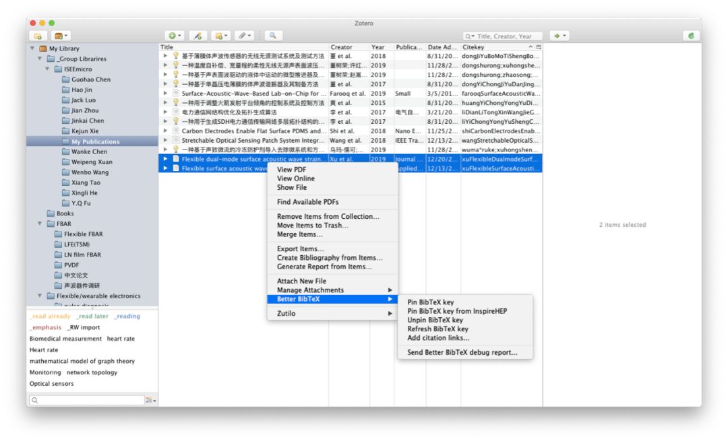Screen dimensions: 728x441
Task: Click the Advanced Search magnifier icon
Action: tap(273, 36)
